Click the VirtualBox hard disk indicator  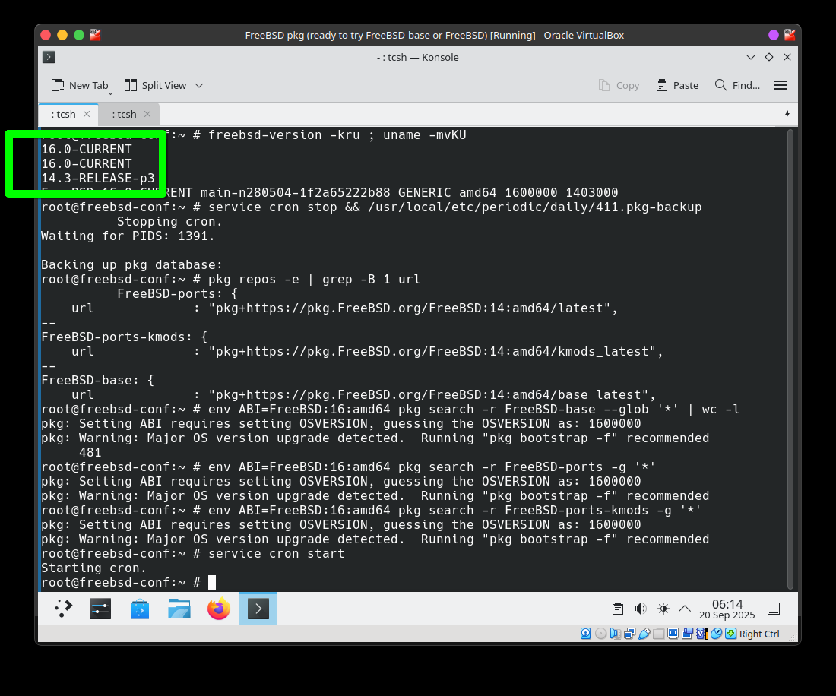click(x=585, y=634)
